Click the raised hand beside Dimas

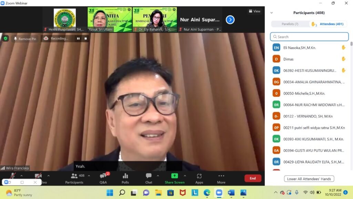[x=344, y=59]
